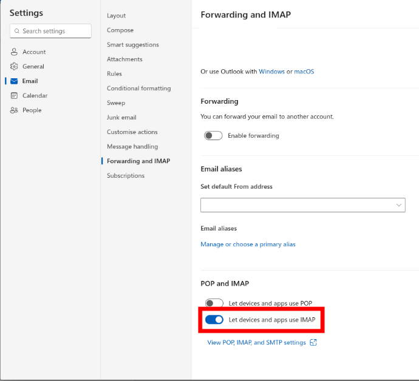Click the General gear icon
Image resolution: width=419 pixels, height=381 pixels.
(x=14, y=67)
